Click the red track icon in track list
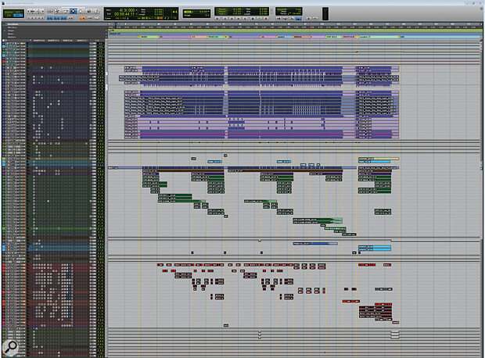 point(4,62)
